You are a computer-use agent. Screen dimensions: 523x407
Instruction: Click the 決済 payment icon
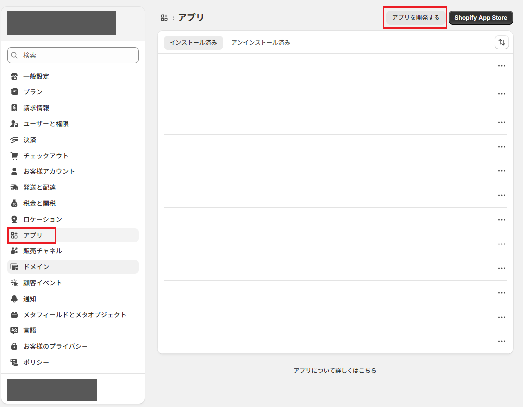coord(14,140)
